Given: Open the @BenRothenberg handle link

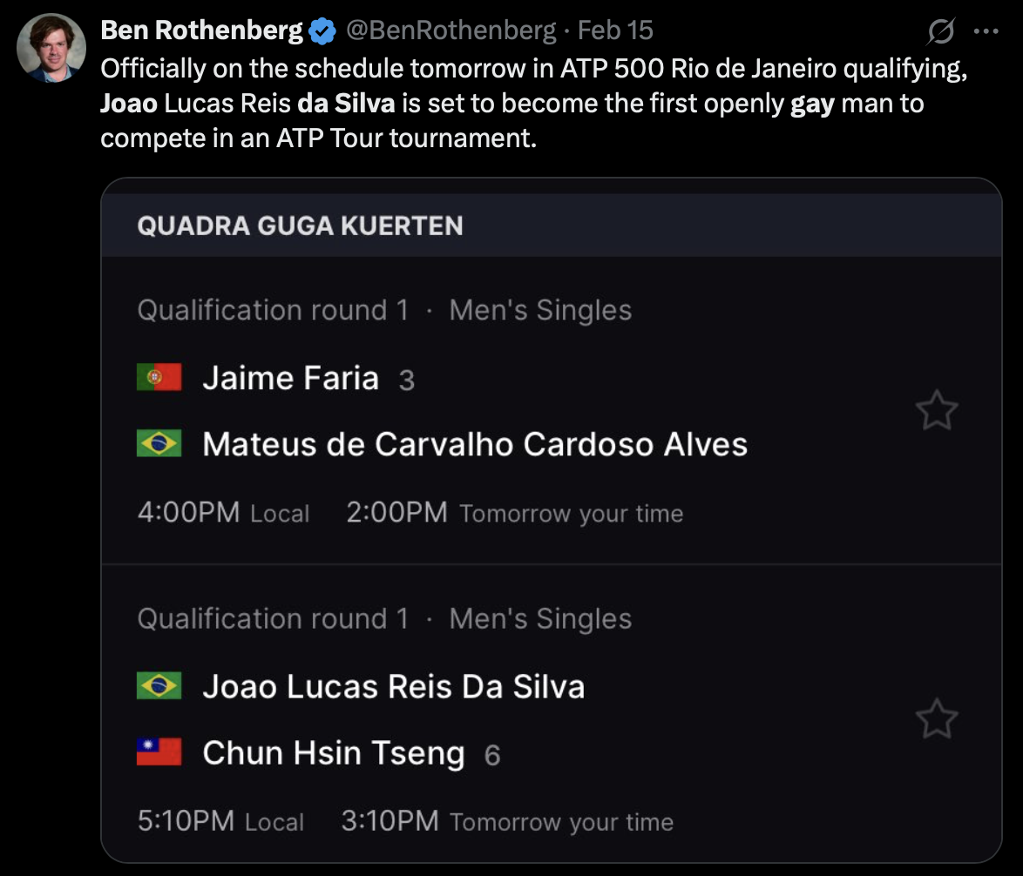Looking at the screenshot, I should click(x=451, y=30).
